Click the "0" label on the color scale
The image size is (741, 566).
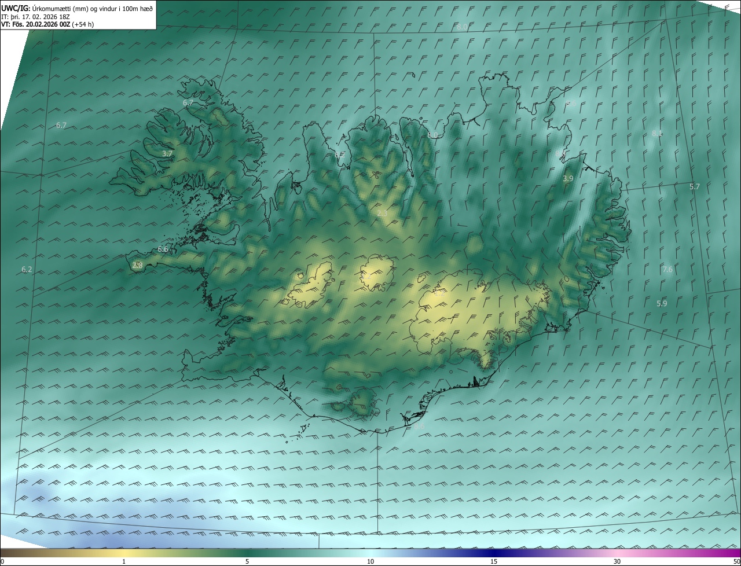(x=2, y=562)
